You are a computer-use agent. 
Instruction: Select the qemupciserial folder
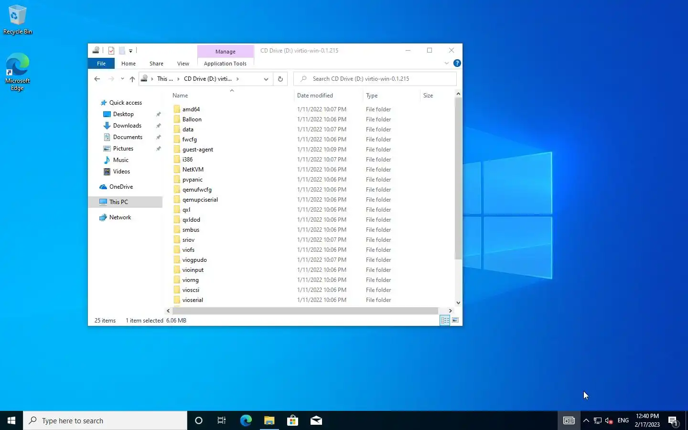(200, 200)
